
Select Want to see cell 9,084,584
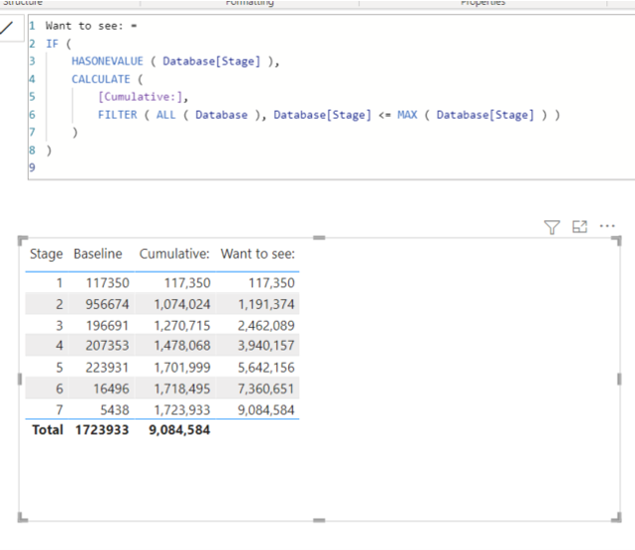266,410
